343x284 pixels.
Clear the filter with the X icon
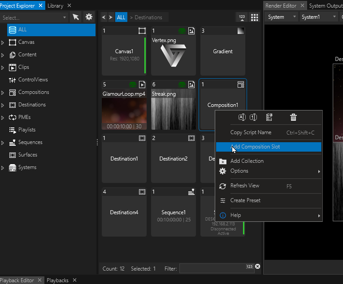click(x=258, y=267)
